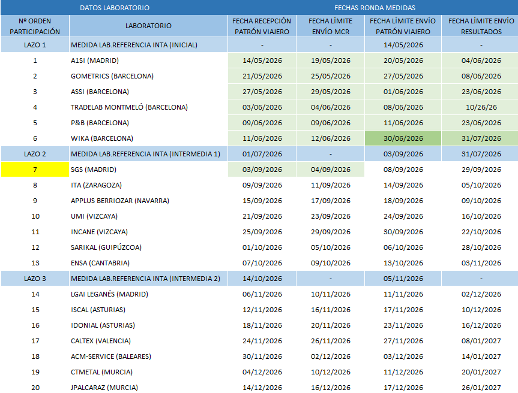Click the yellow highlighted cell number 7

[35, 170]
